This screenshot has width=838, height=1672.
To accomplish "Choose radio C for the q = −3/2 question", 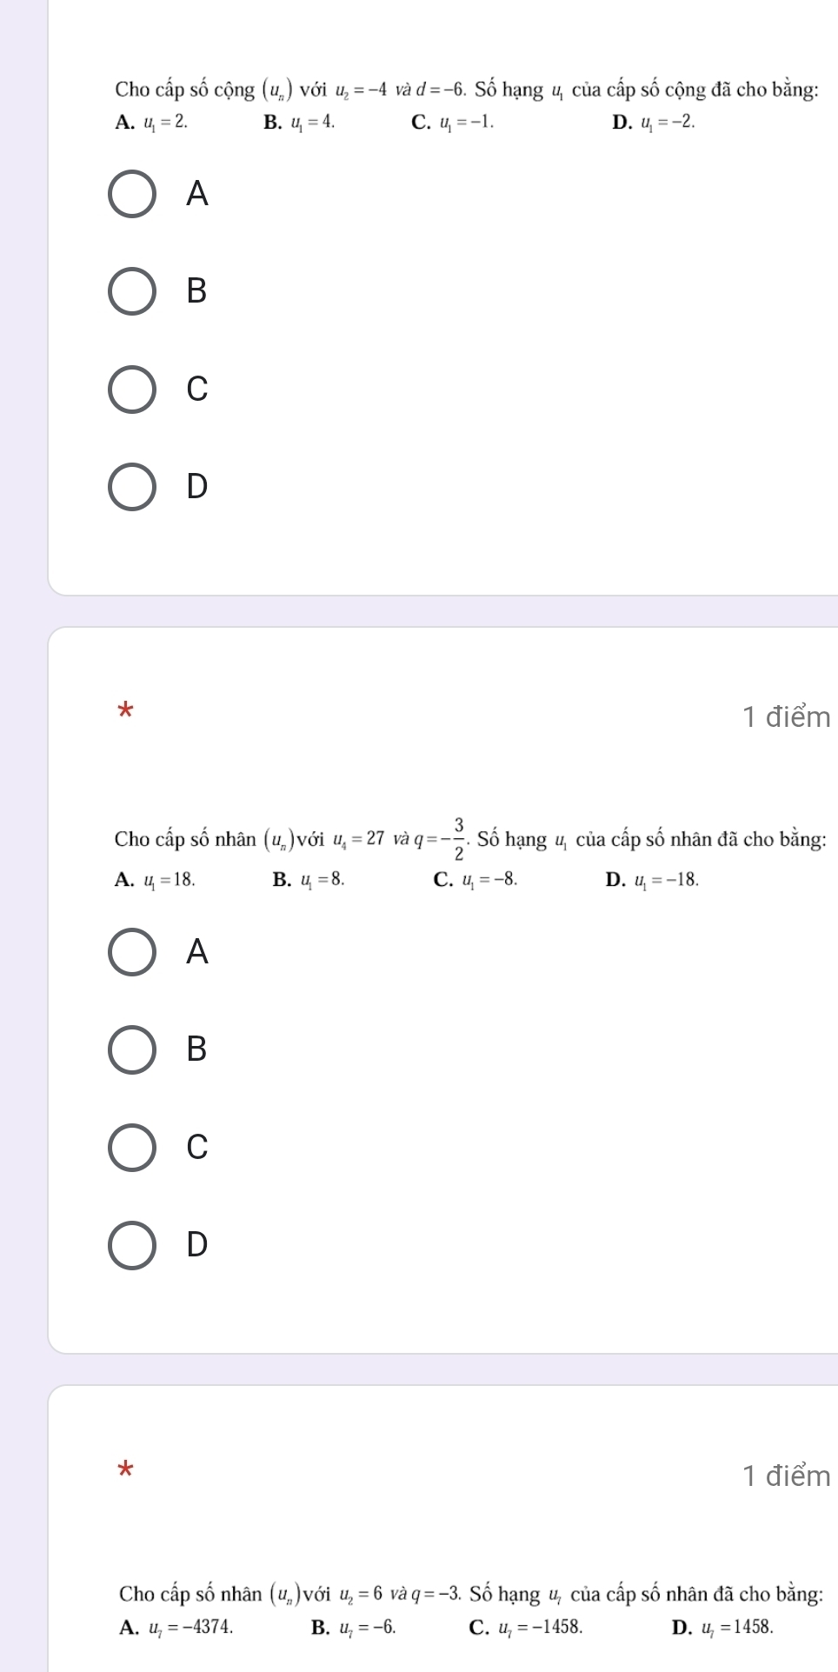I will click(132, 1148).
